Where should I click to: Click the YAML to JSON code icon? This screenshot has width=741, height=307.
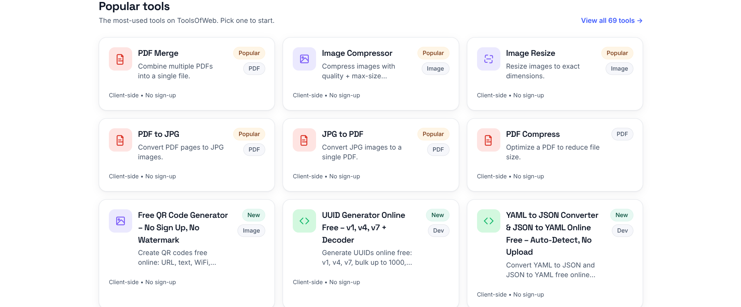(489, 221)
